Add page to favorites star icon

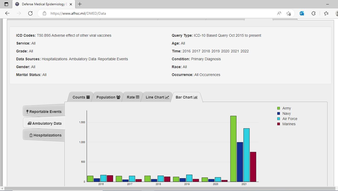[289, 13]
